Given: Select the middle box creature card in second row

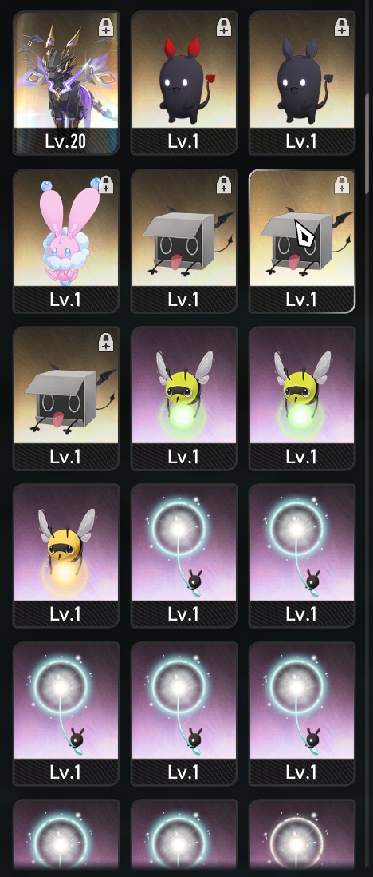Looking at the screenshot, I should tap(184, 240).
